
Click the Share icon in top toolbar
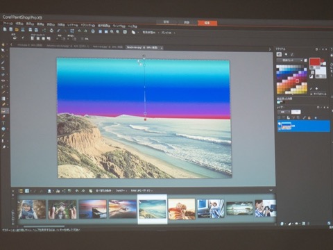(x=44, y=30)
